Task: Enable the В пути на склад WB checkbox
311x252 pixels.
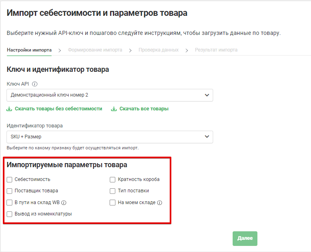Action: tap(10, 202)
